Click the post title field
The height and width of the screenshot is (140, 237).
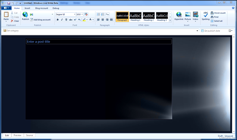tap(99, 41)
